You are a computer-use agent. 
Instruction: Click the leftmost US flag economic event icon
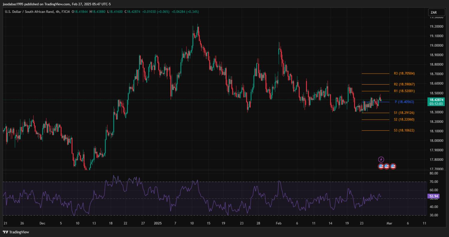point(381,166)
